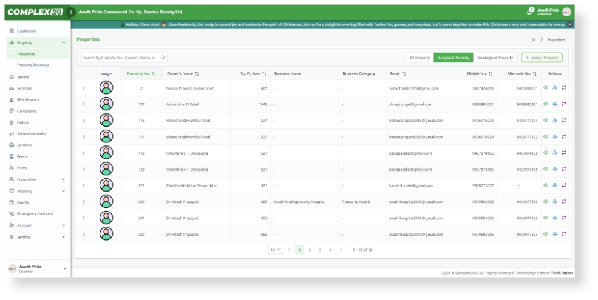Go to page 2 of results
Image resolution: width=598 pixels, height=300 pixels.
[310, 250]
